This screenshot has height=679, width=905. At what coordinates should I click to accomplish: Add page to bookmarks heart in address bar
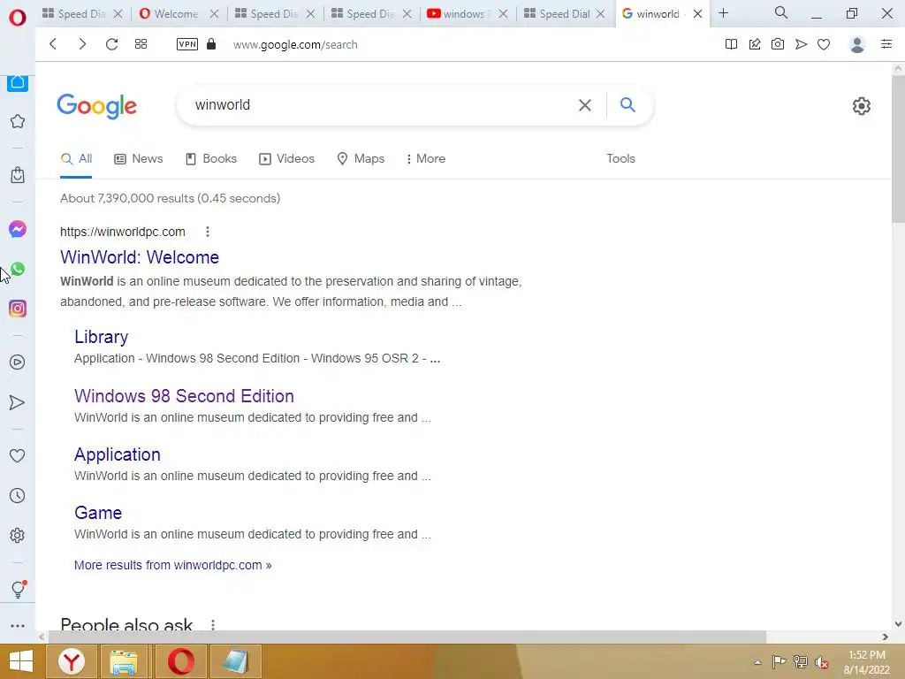pyautogui.click(x=824, y=44)
